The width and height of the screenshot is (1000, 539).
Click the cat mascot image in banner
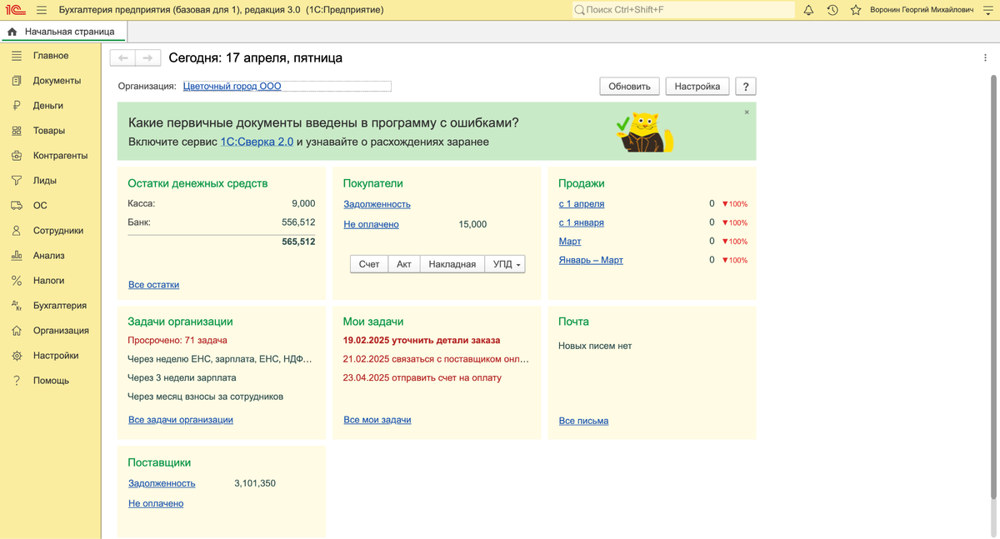pos(644,132)
